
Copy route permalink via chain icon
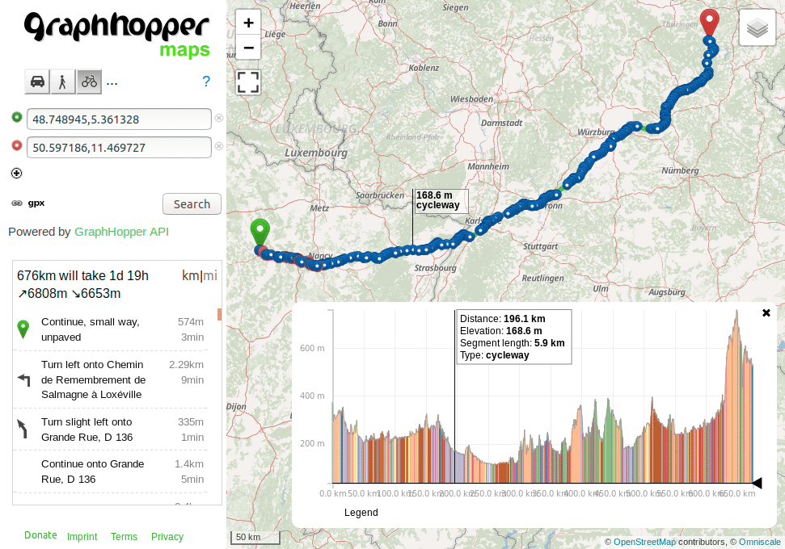tap(16, 203)
